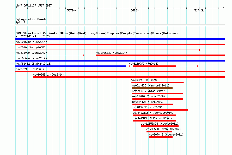Open the nsv441949 (McCarroll2008) variant label
232x155 pixels.
point(152,118)
